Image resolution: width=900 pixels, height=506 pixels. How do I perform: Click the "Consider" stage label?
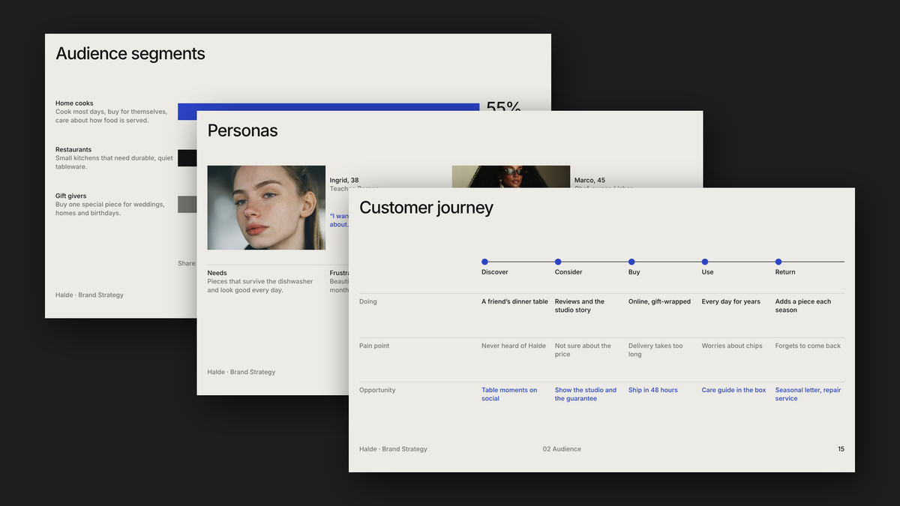click(x=568, y=272)
